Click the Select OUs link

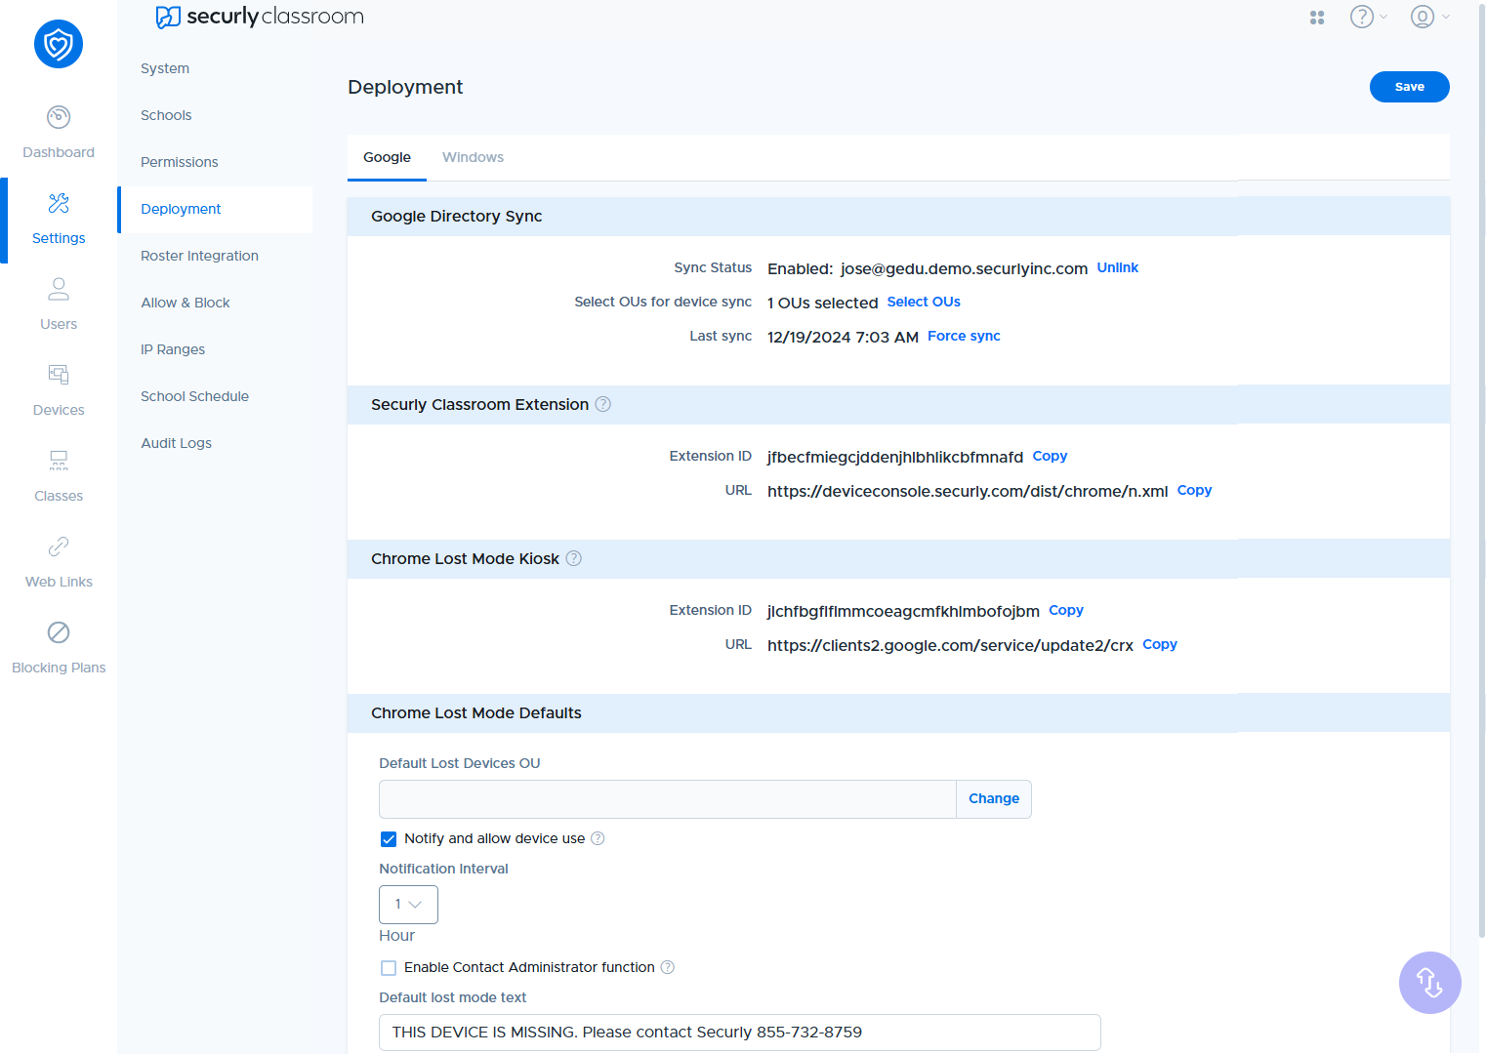pos(924,302)
